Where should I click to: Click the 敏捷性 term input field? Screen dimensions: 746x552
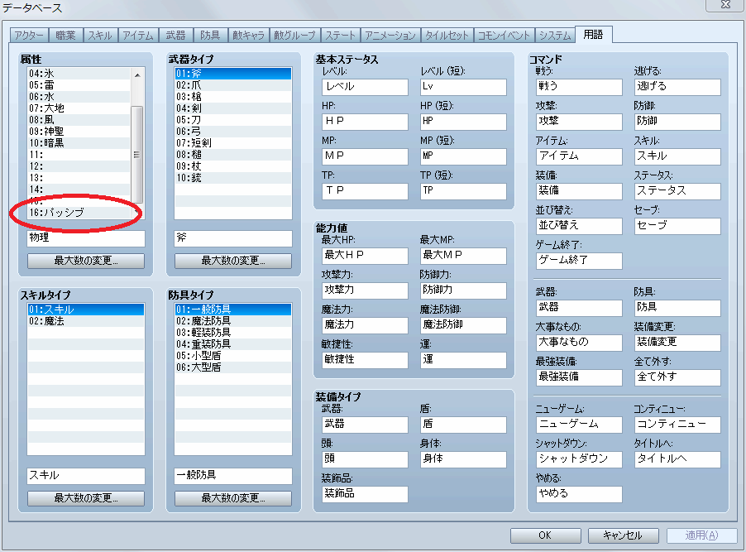click(x=365, y=359)
